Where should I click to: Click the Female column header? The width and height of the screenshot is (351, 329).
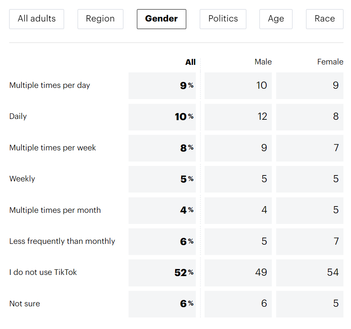[330, 62]
